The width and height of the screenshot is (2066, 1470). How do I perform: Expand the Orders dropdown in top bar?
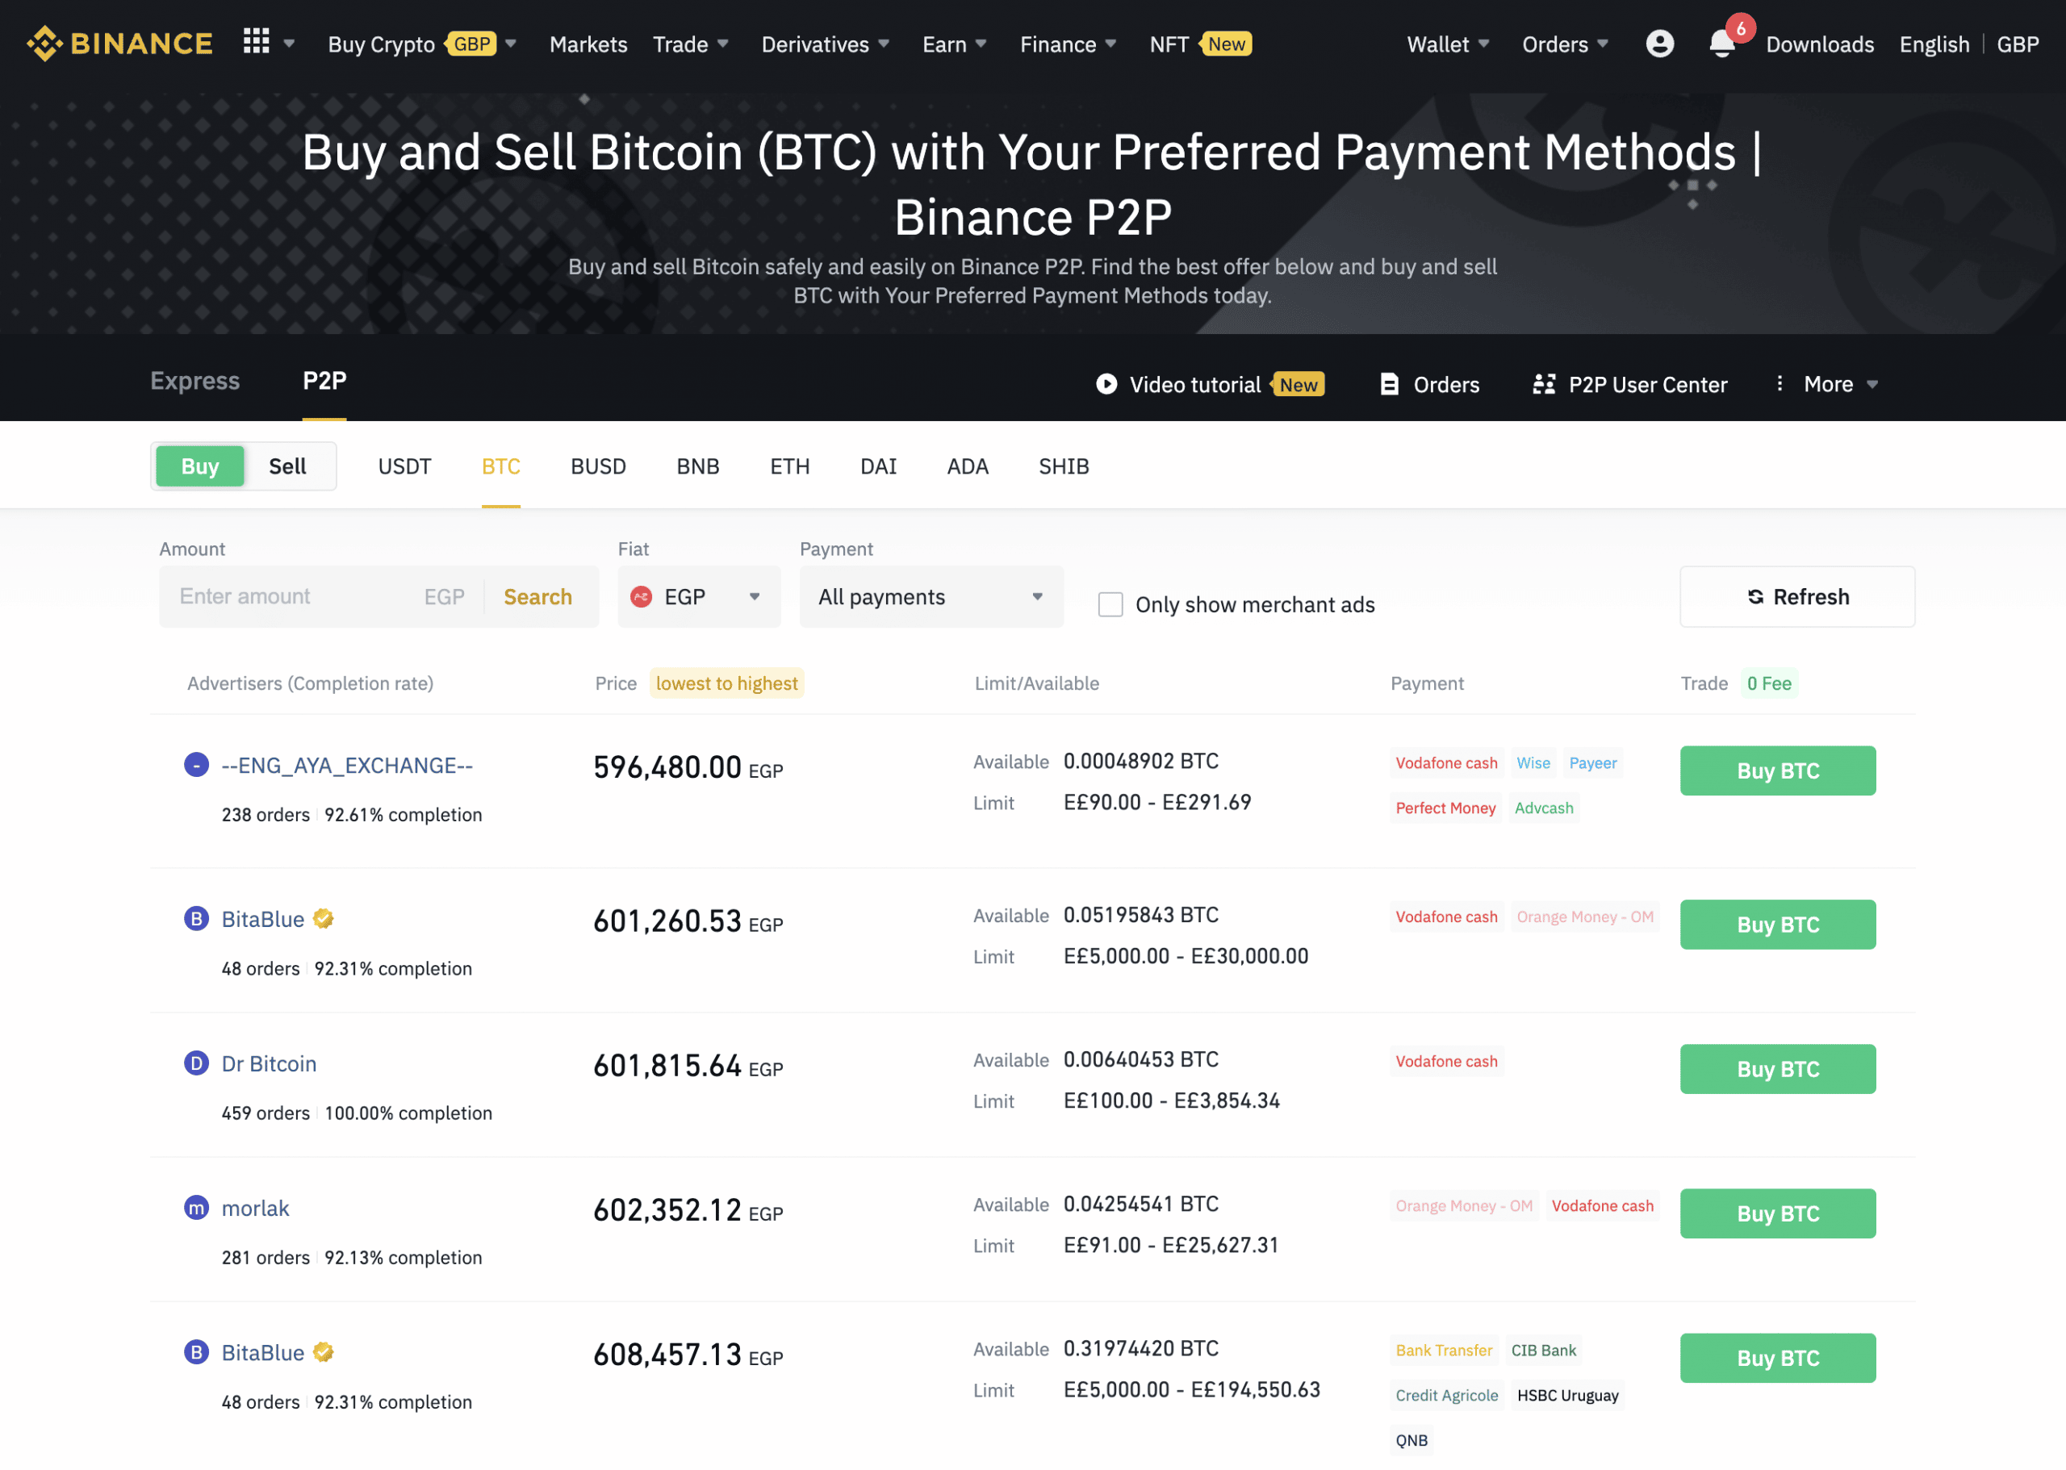tap(1603, 44)
